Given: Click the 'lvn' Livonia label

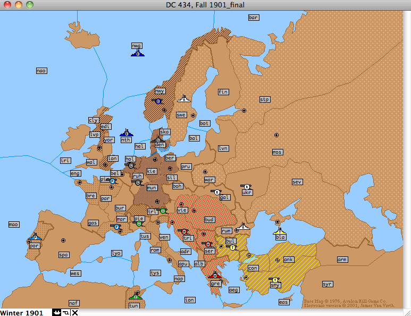Looking at the screenshot, I should [224, 148].
